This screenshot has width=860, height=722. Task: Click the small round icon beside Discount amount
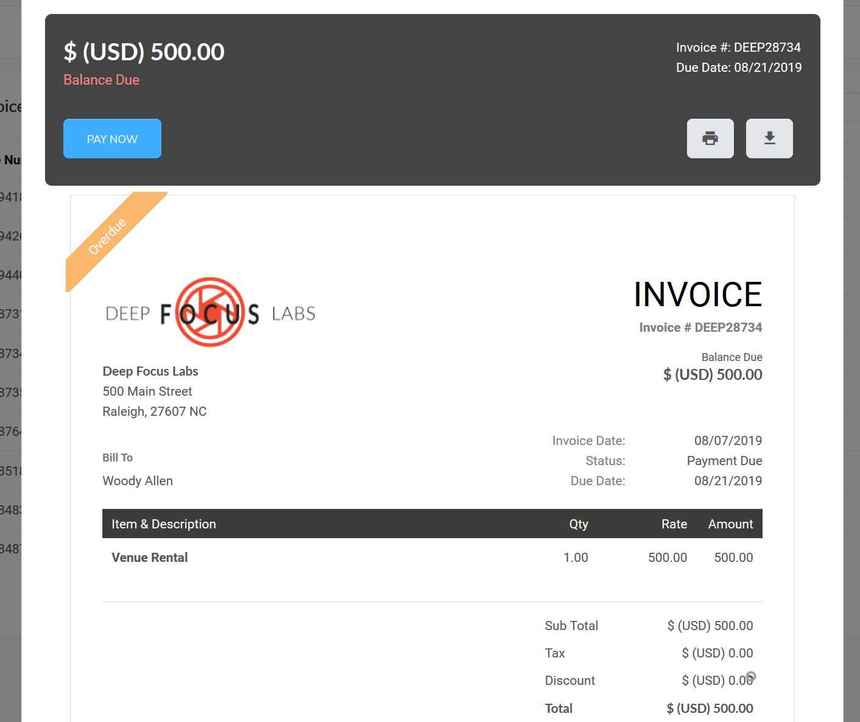[751, 676]
